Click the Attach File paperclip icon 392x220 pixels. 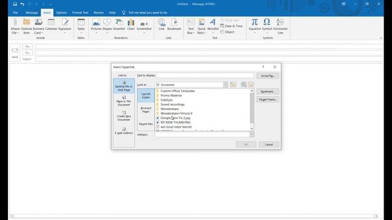[15, 26]
